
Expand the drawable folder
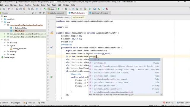5,43
